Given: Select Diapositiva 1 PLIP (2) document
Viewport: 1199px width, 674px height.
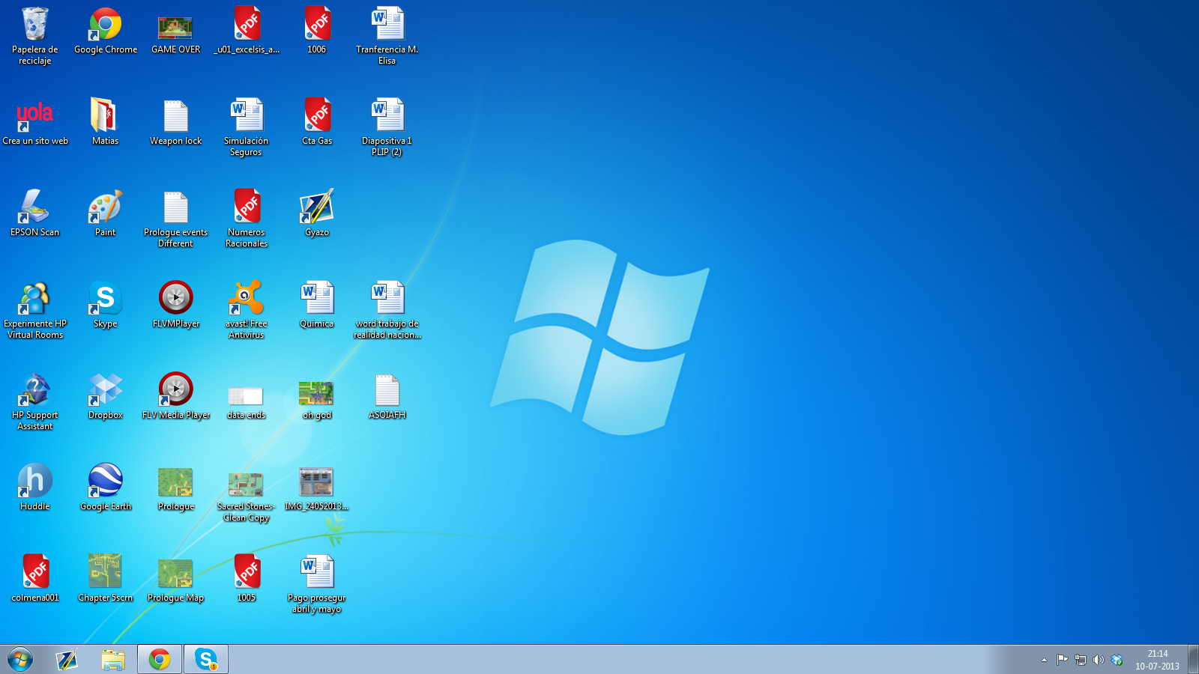Looking at the screenshot, I should (x=387, y=127).
